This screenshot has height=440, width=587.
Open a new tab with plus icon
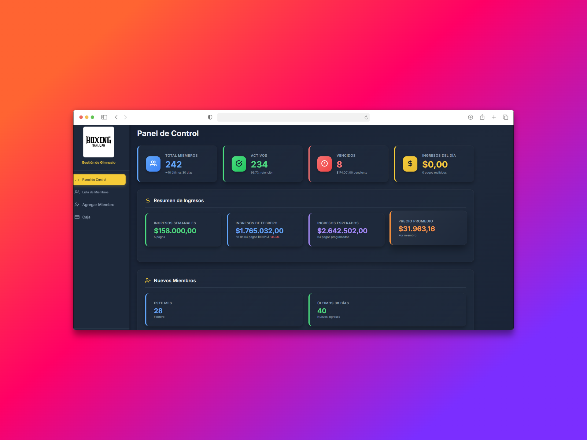point(494,117)
